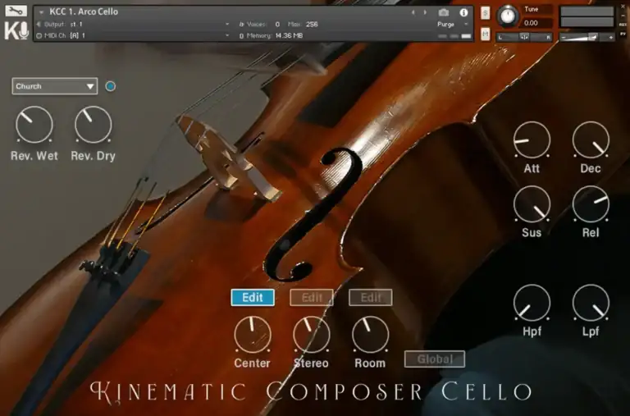The width and height of the screenshot is (630, 416).
Task: Click the Tune value 0.00 field
Action: [537, 23]
